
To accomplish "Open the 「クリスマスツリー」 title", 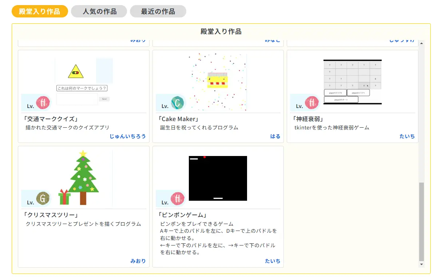I will point(51,215).
